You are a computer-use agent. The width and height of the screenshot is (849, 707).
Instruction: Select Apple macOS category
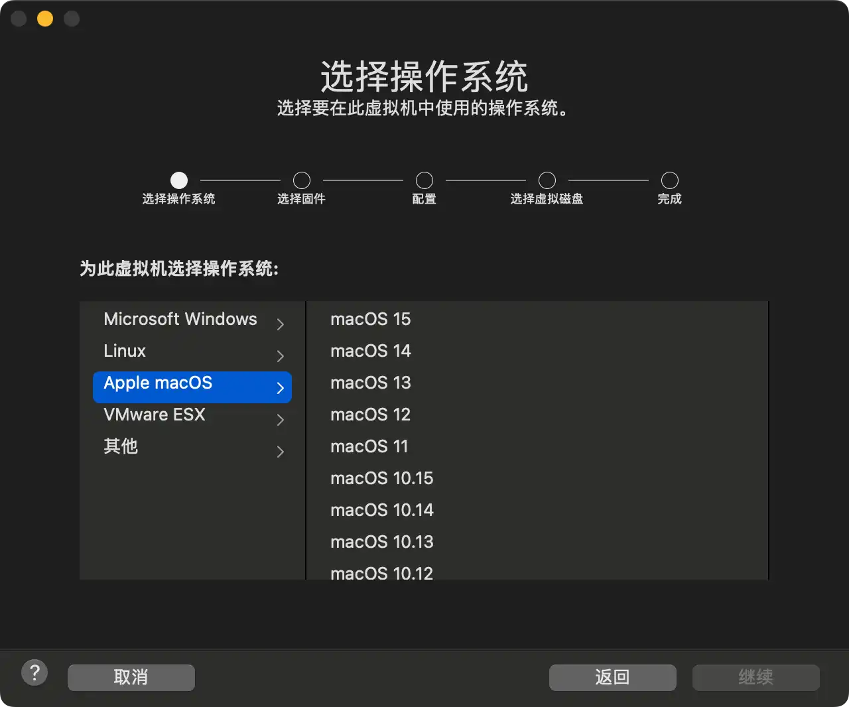[192, 387]
